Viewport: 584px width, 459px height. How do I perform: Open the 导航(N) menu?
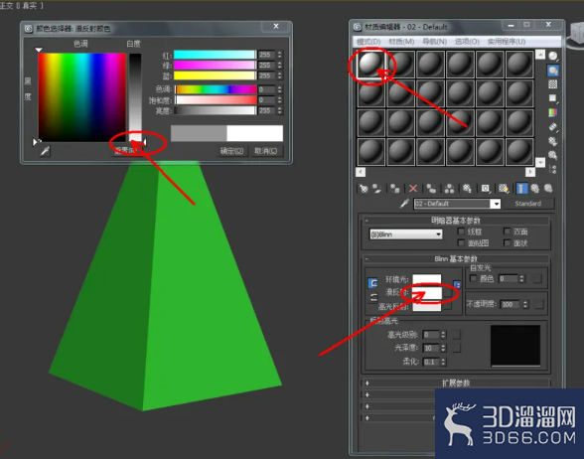click(434, 42)
